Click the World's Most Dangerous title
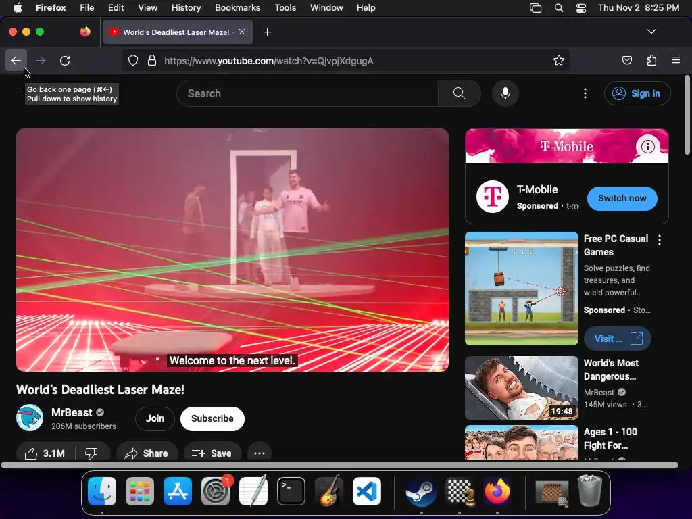The image size is (692, 519). pos(611,370)
